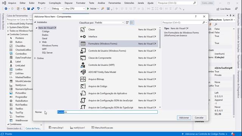Open the Ferramentas menu
Viewport: 242px width, 136px height.
click(115, 3)
